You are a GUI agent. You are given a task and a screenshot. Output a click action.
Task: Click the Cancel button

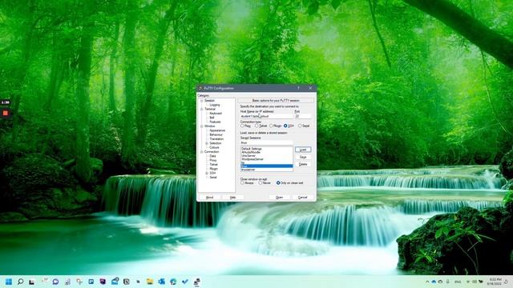click(303, 198)
